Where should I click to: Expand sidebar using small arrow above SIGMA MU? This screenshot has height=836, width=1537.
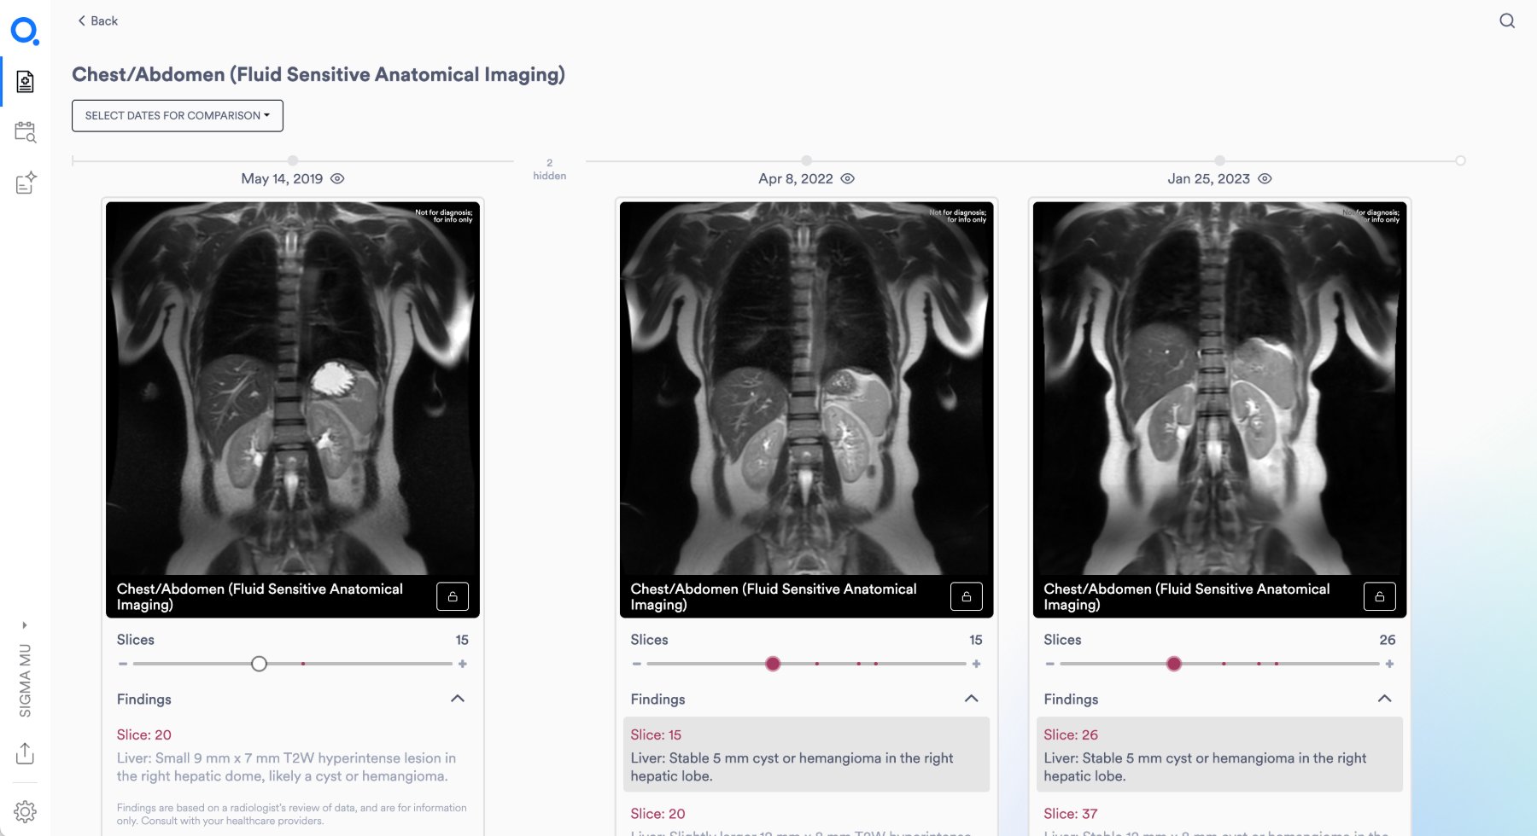point(25,625)
